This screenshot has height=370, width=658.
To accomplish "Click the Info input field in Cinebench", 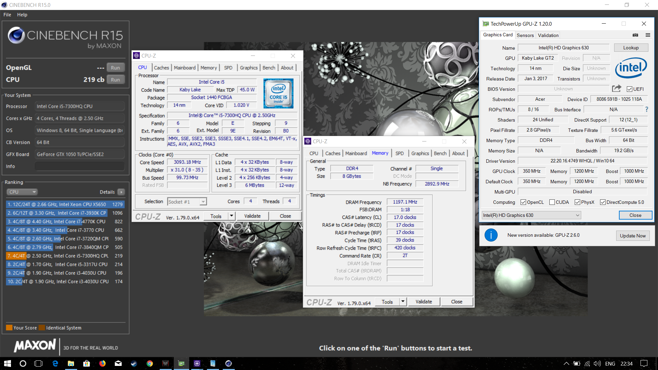I will pyautogui.click(x=80, y=166).
